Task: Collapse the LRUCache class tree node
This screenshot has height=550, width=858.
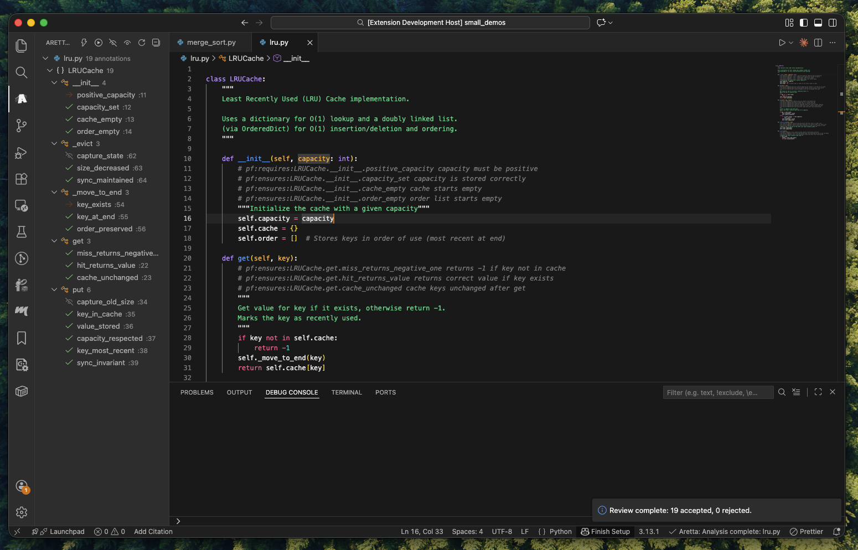Action: pyautogui.click(x=50, y=71)
